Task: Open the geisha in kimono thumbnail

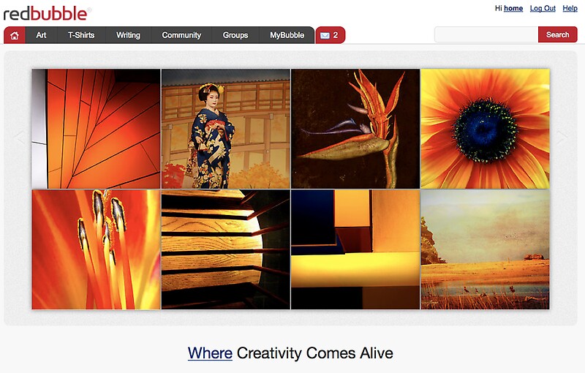Action: point(226,129)
